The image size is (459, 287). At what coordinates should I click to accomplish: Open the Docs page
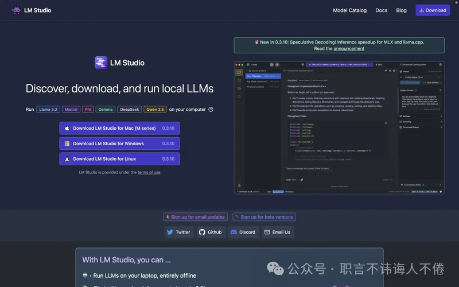pyautogui.click(x=381, y=10)
